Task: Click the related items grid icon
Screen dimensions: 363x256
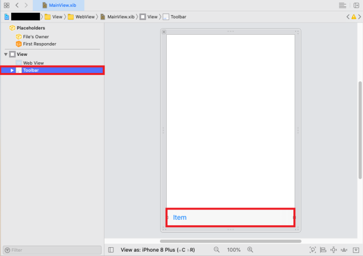Action: 6,5
